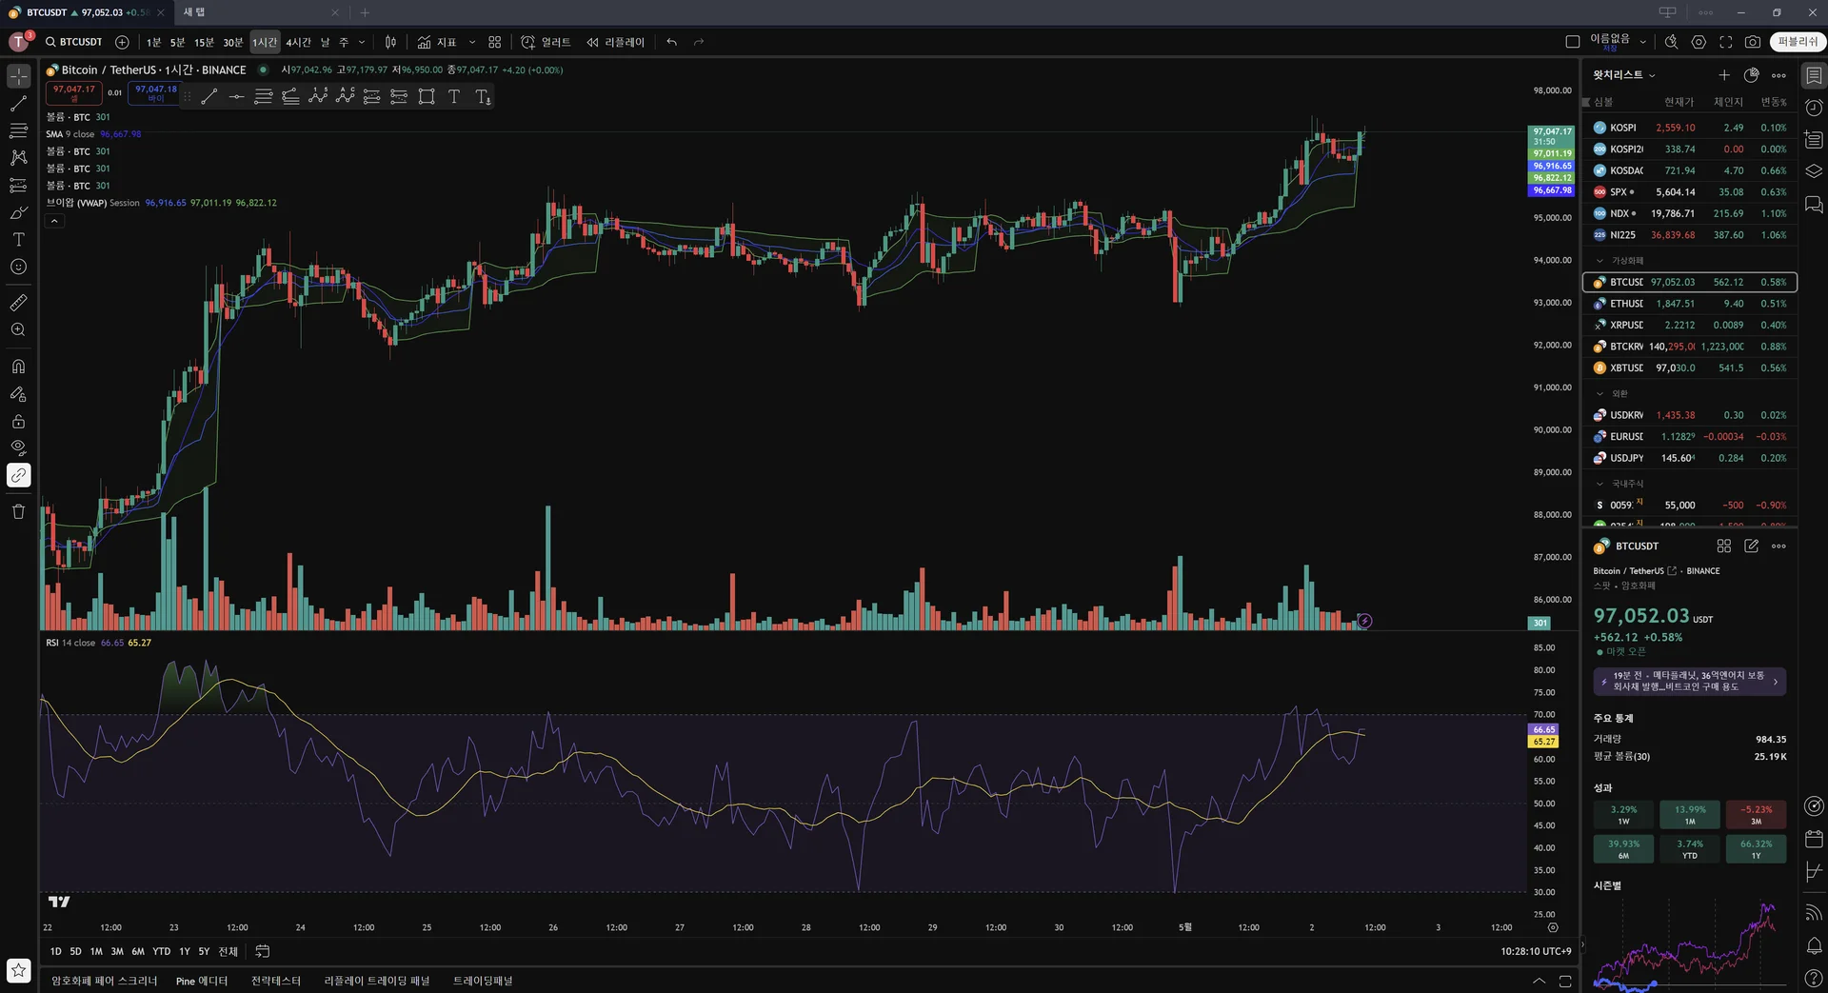Click the red 97,047.17 sell price box
1828x993 pixels.
click(74, 93)
